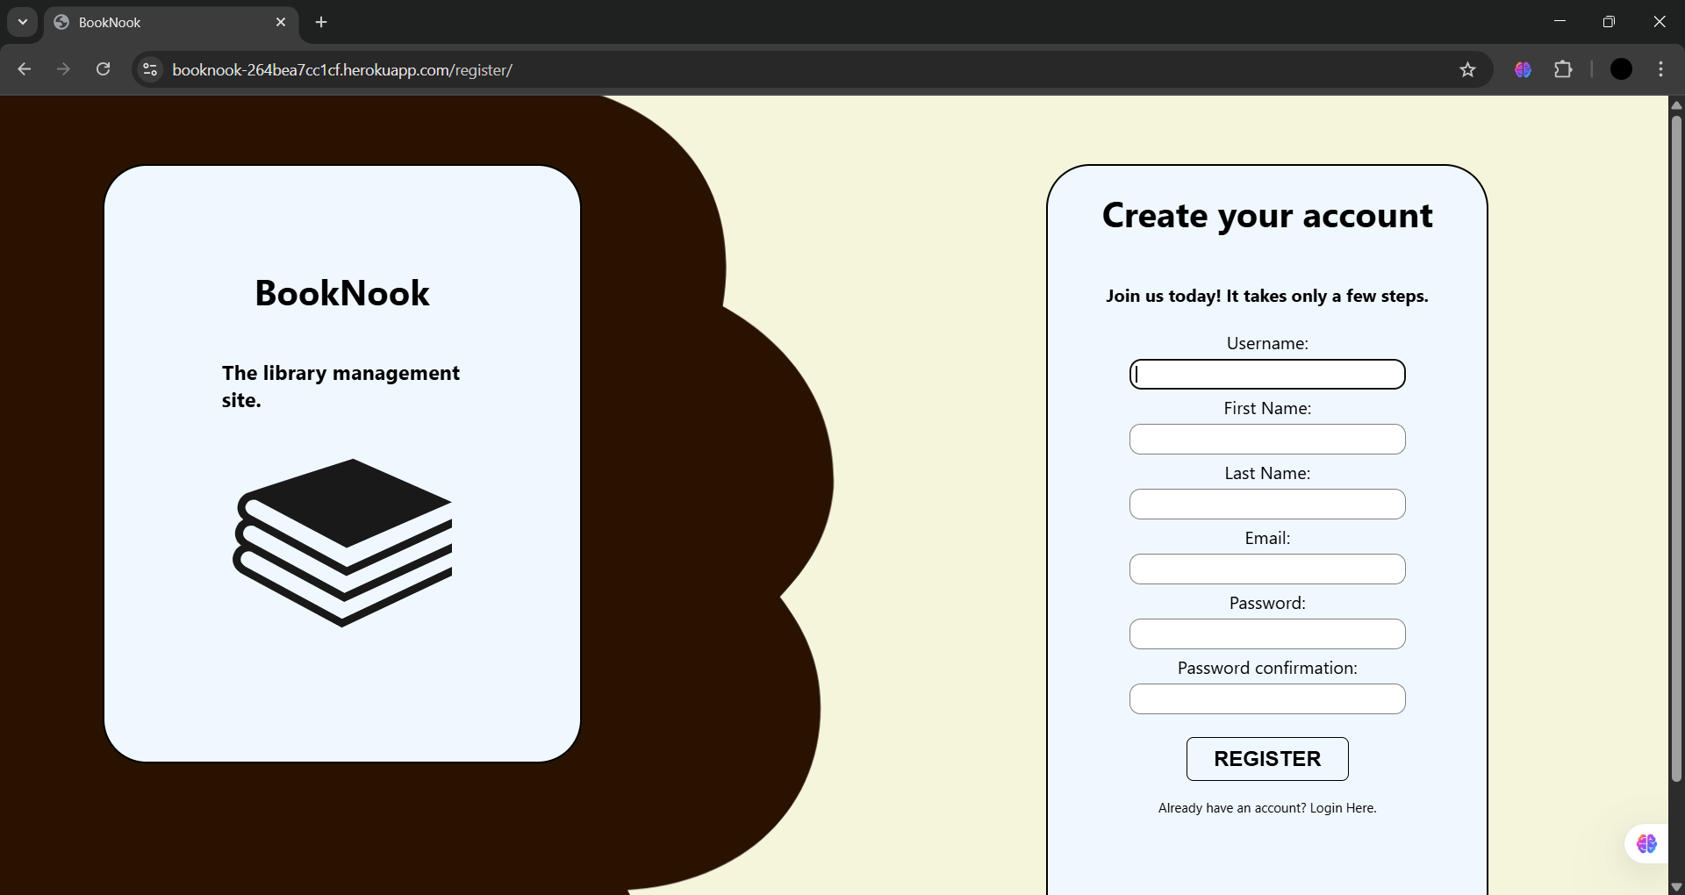
Task: Reload the BookNook register page
Action: tap(103, 70)
